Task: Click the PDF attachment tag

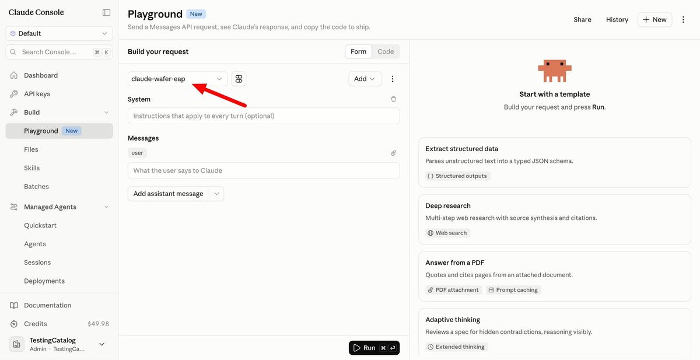Action: [x=454, y=290]
